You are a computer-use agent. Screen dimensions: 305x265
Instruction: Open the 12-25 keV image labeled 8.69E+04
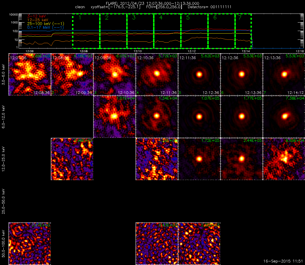(284, 159)
